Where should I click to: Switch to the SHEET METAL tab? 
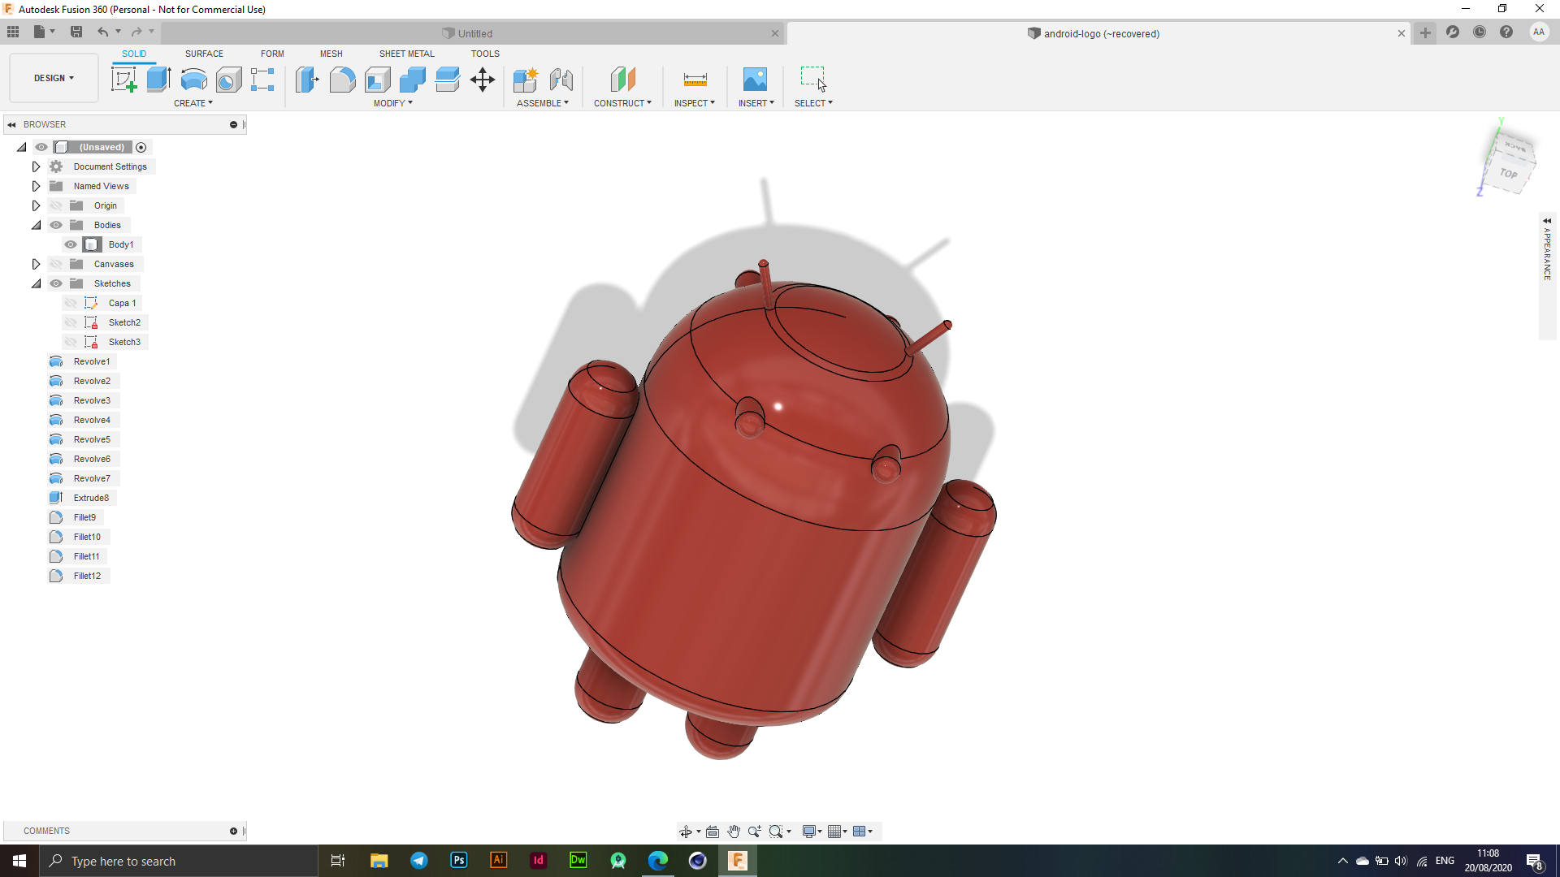(406, 54)
